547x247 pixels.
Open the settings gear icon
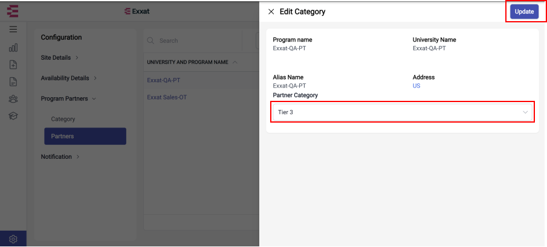(x=13, y=239)
